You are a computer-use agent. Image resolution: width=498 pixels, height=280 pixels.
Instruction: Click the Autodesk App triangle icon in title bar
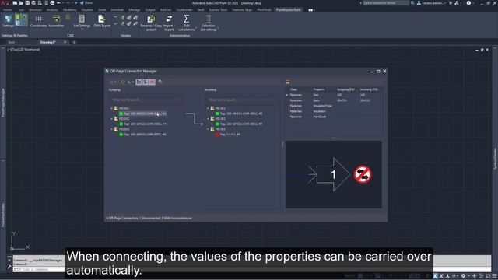(x=457, y=3)
